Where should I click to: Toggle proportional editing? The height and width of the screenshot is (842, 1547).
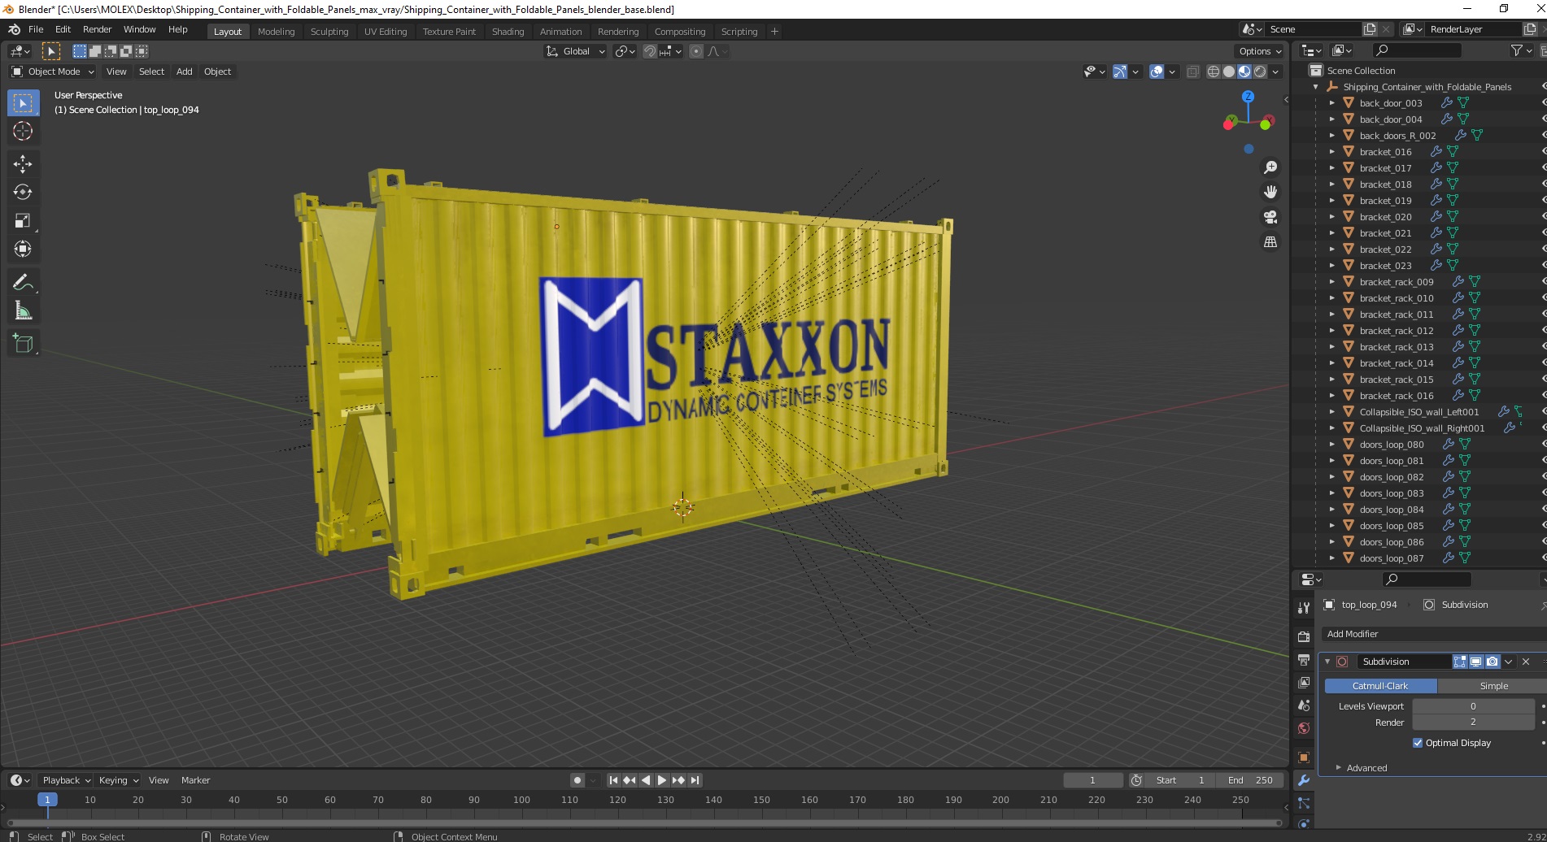696,51
